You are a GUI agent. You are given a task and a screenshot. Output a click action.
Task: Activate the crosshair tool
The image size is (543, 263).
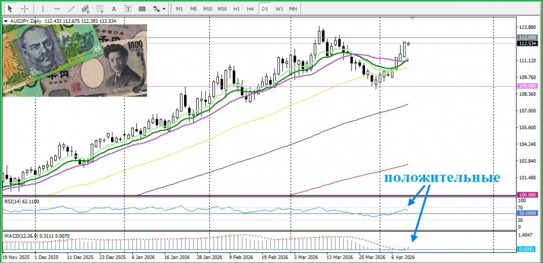coord(24,9)
